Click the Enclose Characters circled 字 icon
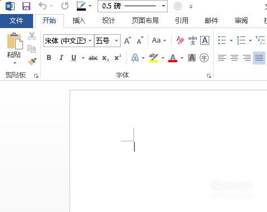This screenshot has width=267, height=212. point(204,58)
